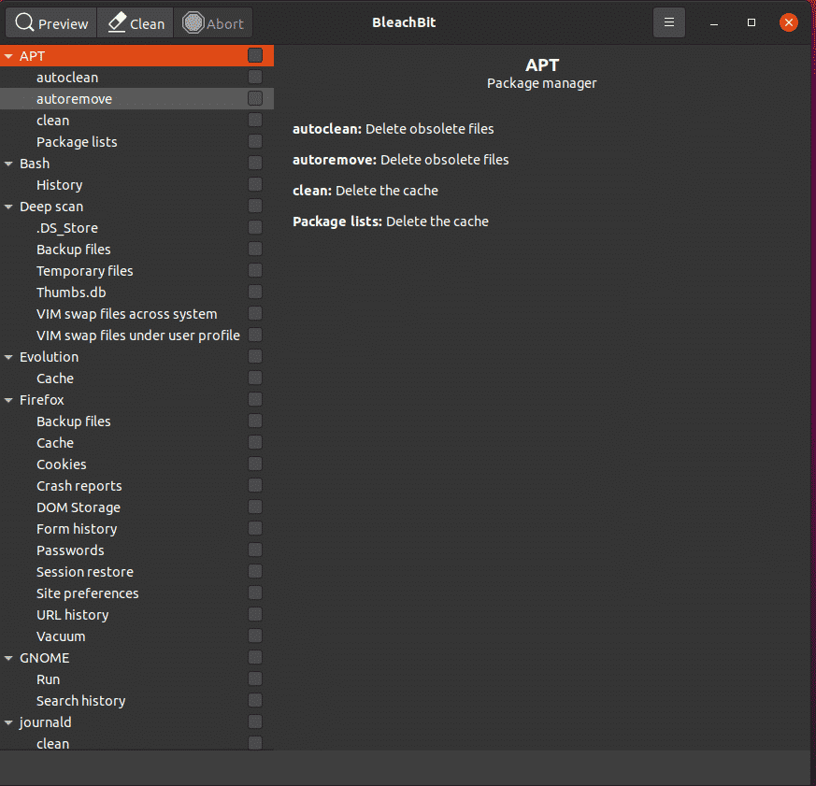Click the Preview magnifier icon
This screenshot has width=816, height=786.
coord(24,22)
